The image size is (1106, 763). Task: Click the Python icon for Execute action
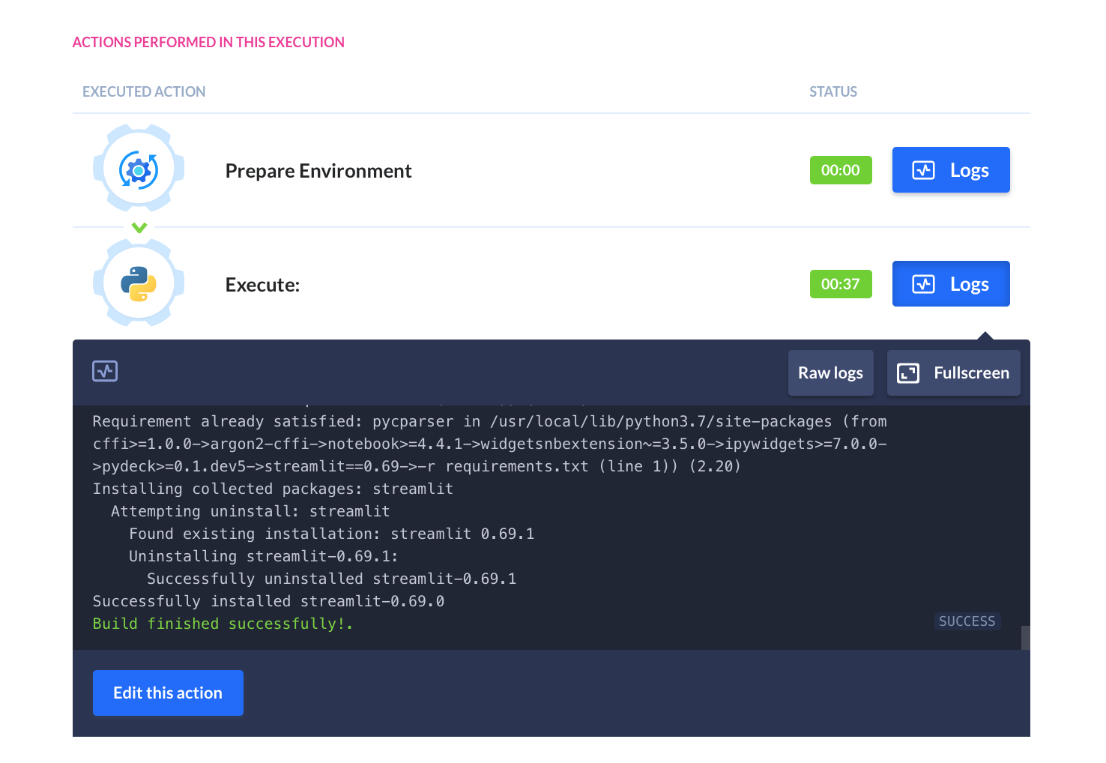pyautogui.click(x=139, y=284)
